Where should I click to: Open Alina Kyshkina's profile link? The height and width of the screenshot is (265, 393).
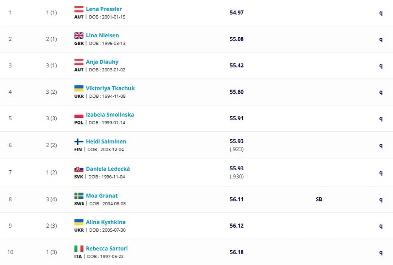pos(106,222)
